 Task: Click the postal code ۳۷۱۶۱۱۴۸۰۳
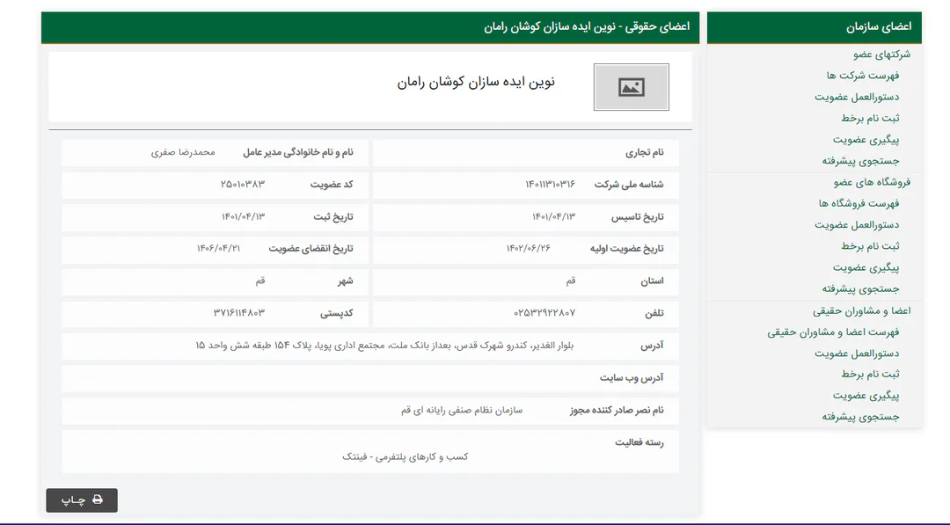coord(238,313)
